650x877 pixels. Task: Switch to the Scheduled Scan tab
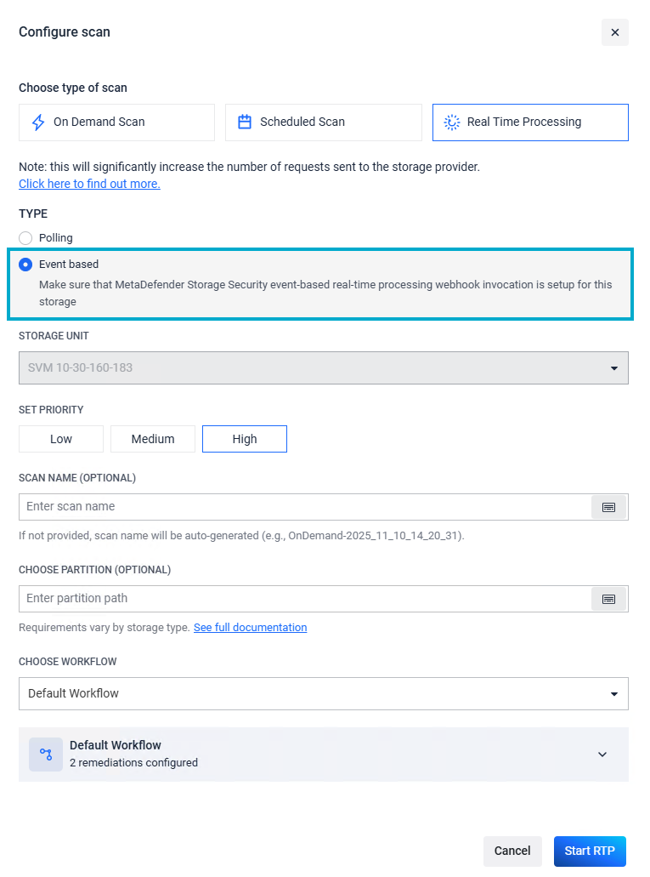click(x=323, y=122)
